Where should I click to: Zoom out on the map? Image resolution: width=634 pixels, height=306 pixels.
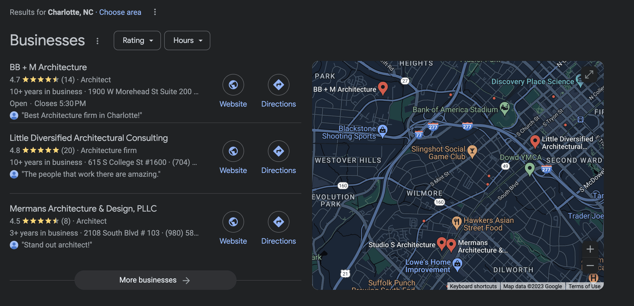590,266
